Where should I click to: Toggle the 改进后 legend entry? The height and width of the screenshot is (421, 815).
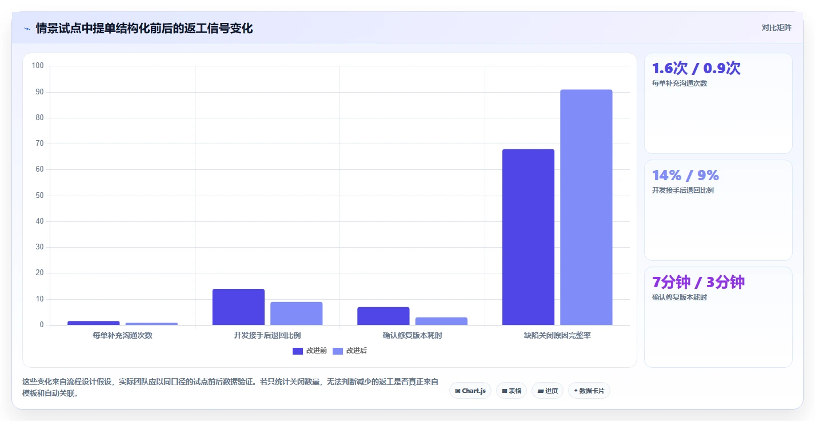[350, 351]
